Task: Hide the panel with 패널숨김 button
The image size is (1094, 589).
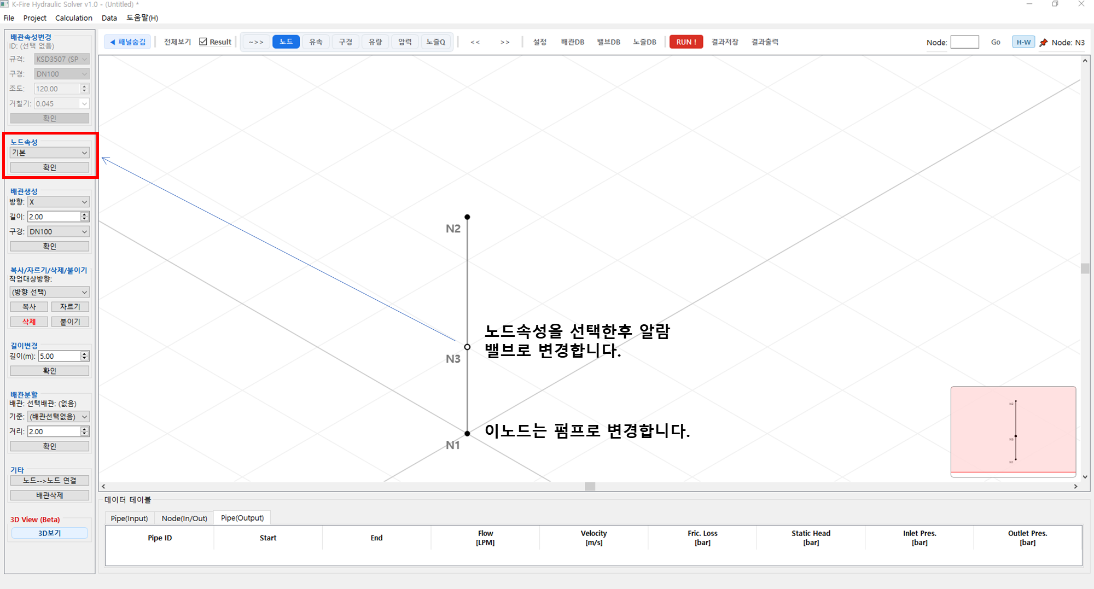Action: click(x=128, y=42)
